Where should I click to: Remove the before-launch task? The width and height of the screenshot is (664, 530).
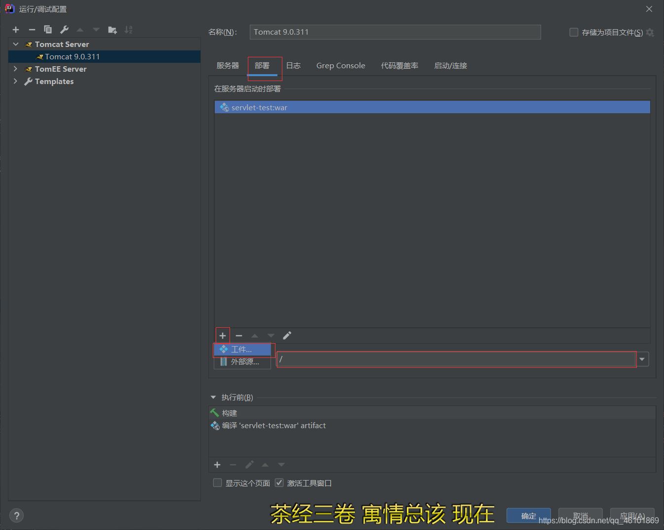click(233, 465)
